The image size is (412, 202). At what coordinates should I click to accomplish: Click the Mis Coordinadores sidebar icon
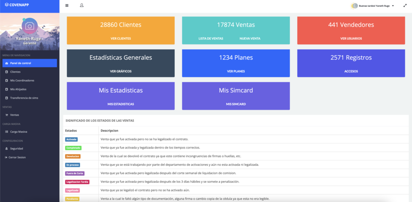pos(6,80)
